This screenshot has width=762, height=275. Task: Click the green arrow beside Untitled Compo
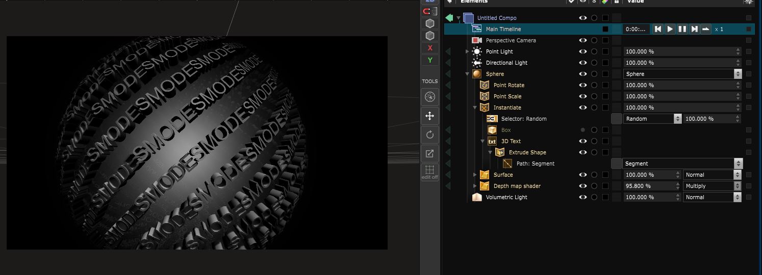pos(449,18)
